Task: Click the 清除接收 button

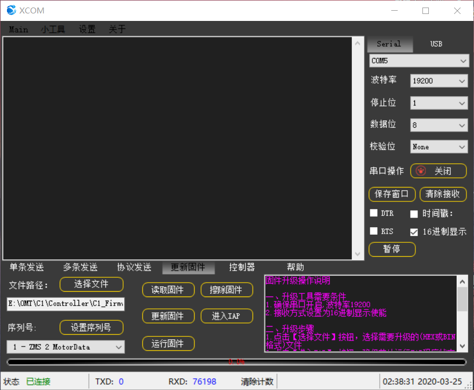Action: (x=443, y=194)
